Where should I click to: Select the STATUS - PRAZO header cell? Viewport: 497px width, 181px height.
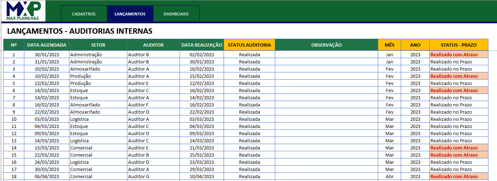pyautogui.click(x=459, y=45)
